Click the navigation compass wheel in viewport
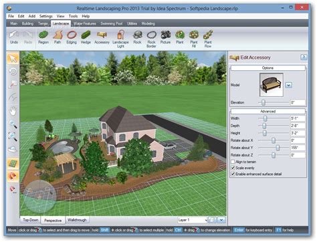The width and height of the screenshot is (317, 242). tap(39, 197)
